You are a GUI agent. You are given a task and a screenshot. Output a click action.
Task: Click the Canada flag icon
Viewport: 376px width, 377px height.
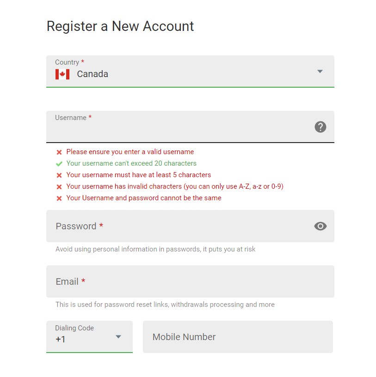click(62, 74)
